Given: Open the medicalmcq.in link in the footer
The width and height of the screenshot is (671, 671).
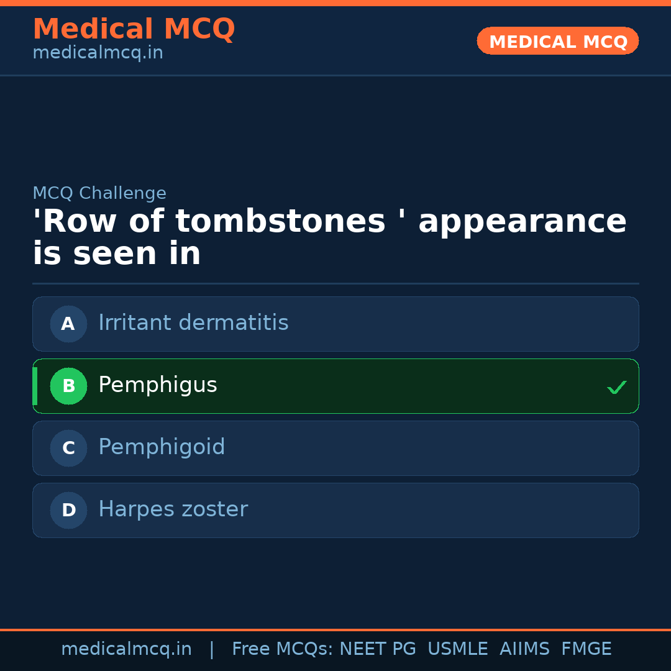Looking at the screenshot, I should (126, 649).
